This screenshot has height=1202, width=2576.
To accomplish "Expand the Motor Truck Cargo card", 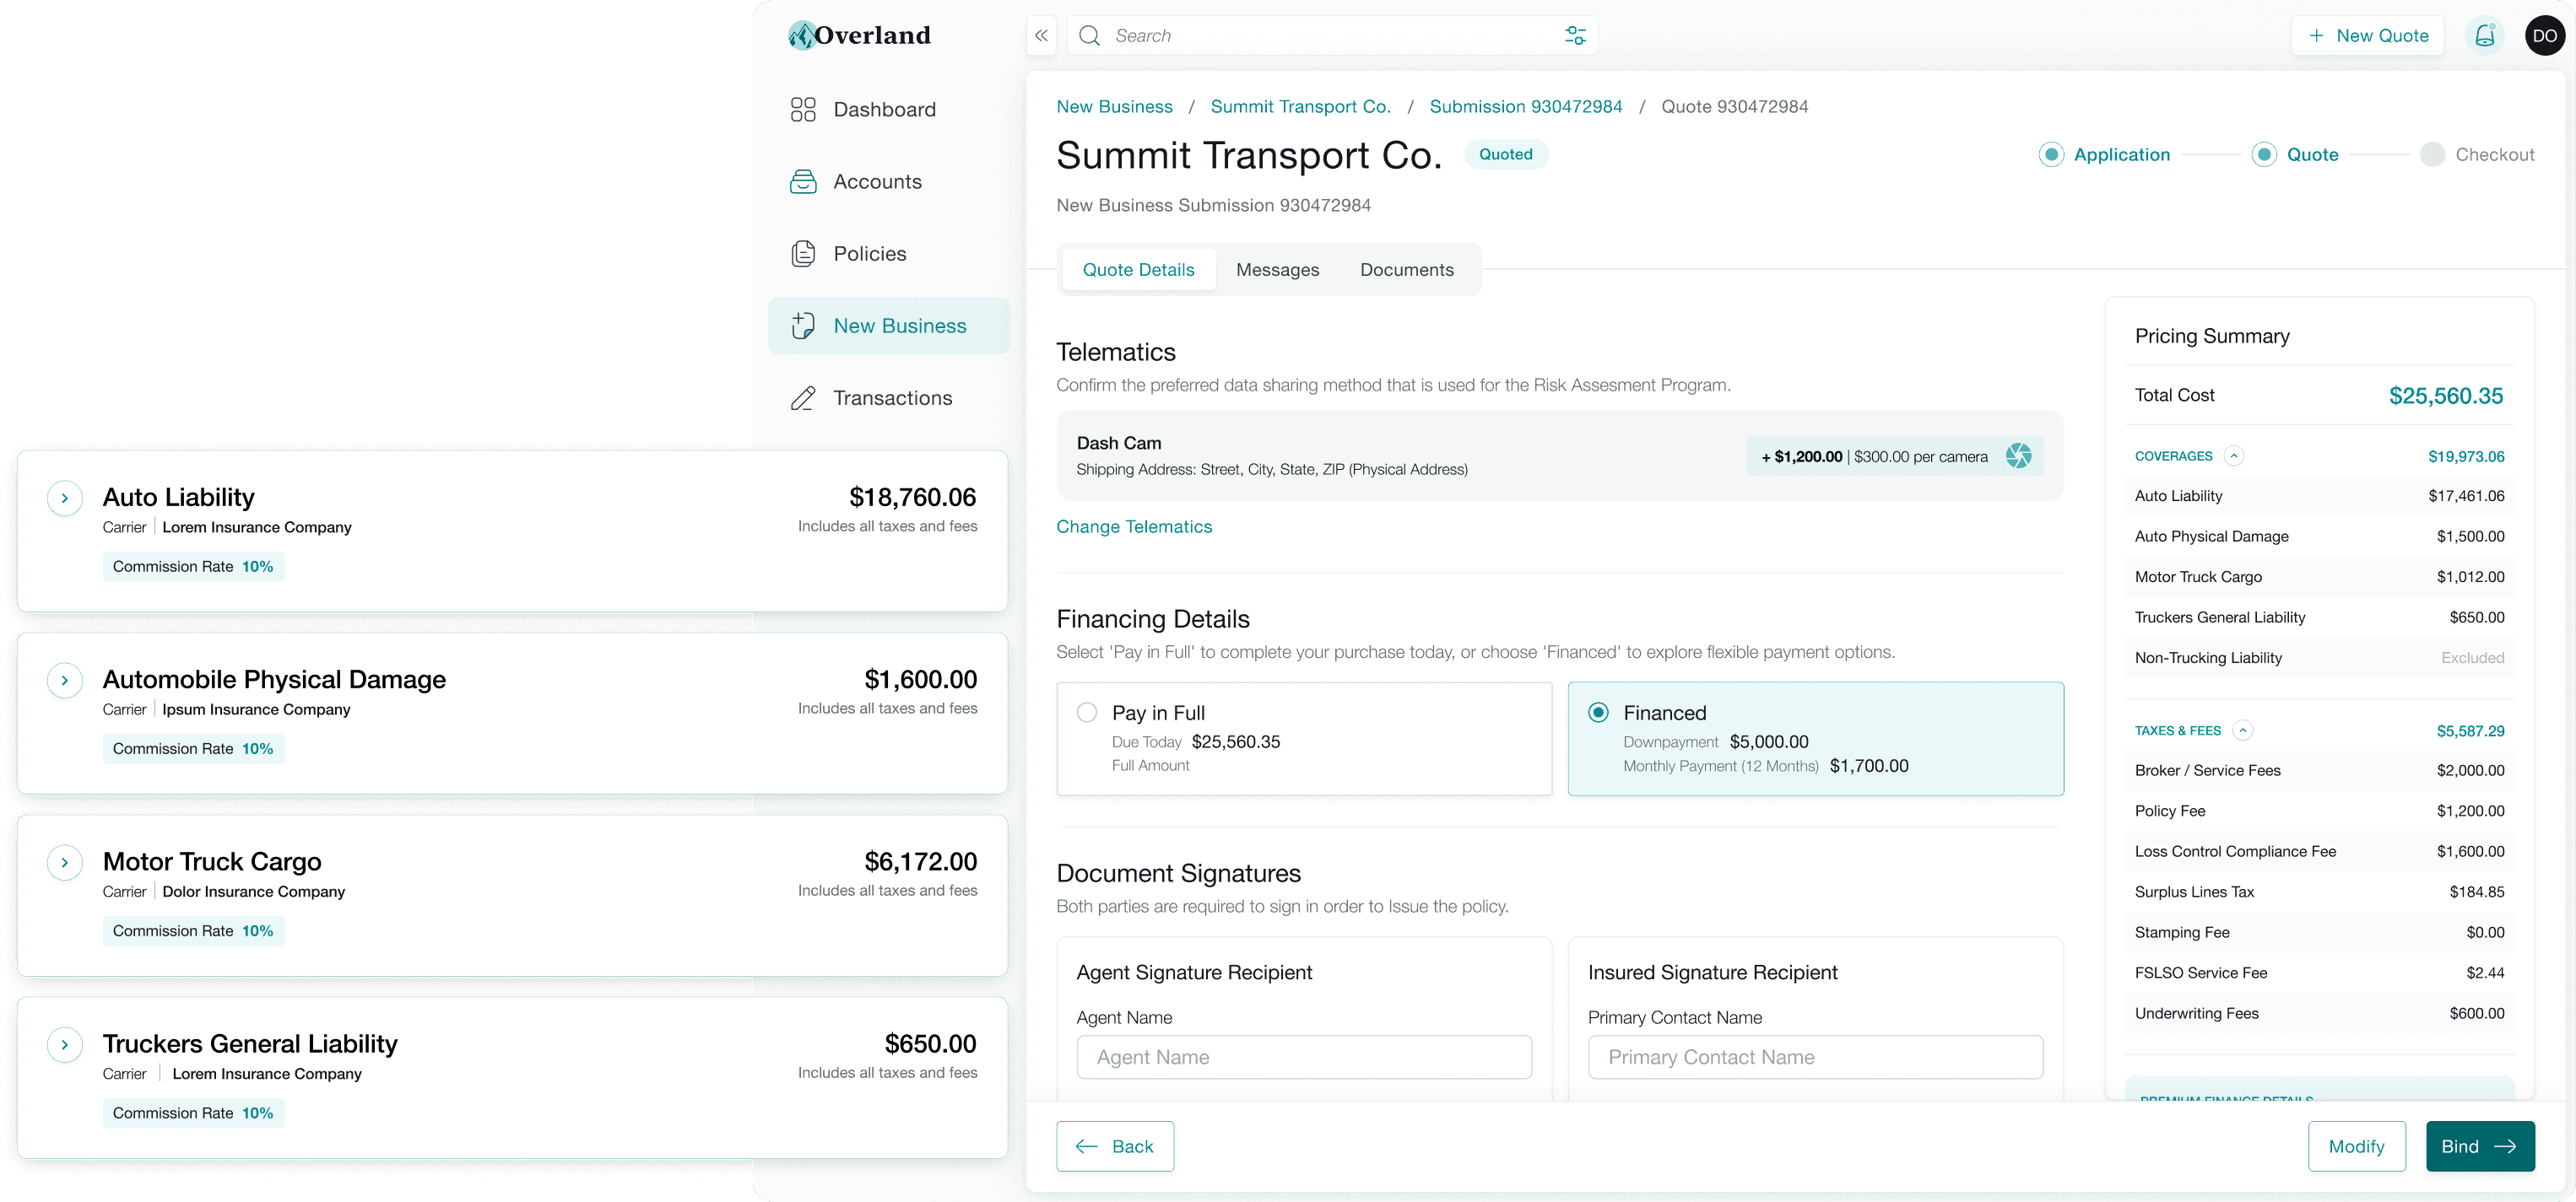I will pos(65,862).
